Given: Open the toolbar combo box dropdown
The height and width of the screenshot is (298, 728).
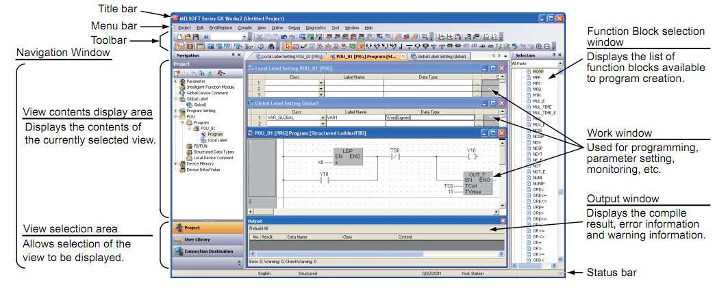Looking at the screenshot, I should [x=244, y=37].
